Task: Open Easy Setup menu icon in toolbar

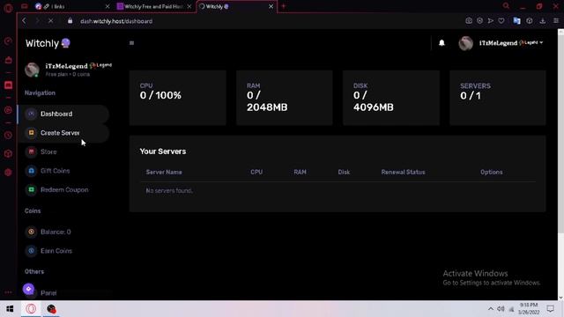Action: [x=556, y=21]
